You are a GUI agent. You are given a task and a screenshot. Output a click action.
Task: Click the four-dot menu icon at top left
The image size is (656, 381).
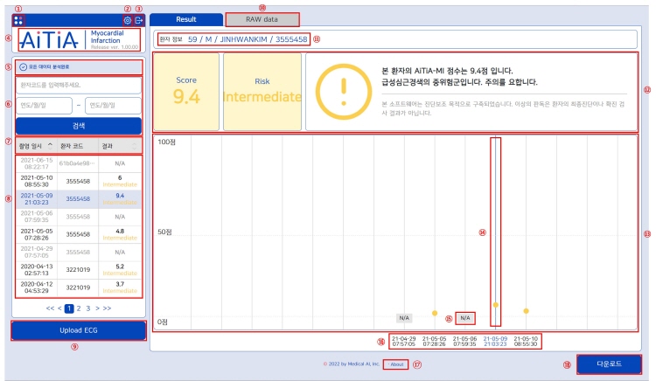tap(20, 19)
